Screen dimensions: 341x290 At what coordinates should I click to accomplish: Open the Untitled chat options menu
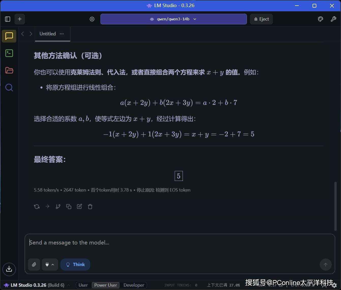coord(62,34)
